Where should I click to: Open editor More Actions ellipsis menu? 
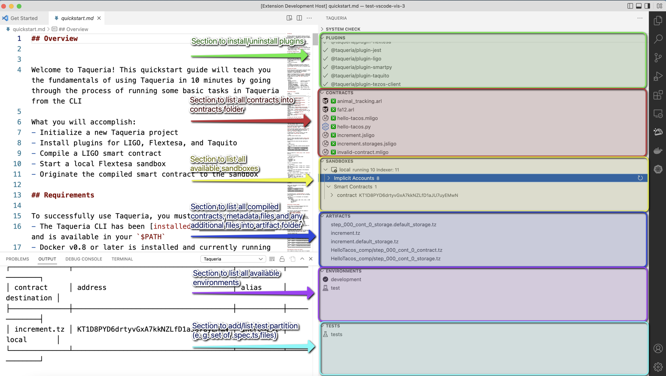(309, 18)
